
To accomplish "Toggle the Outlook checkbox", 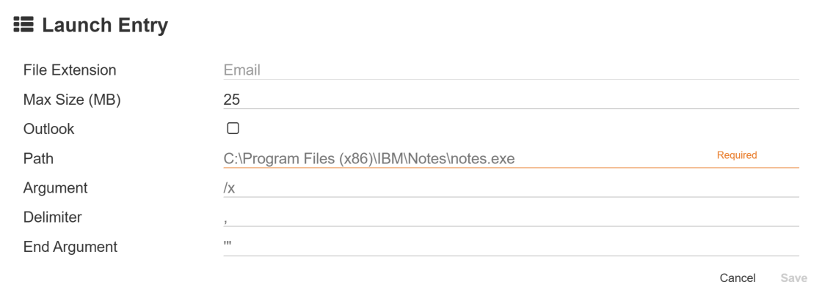I will [x=233, y=129].
